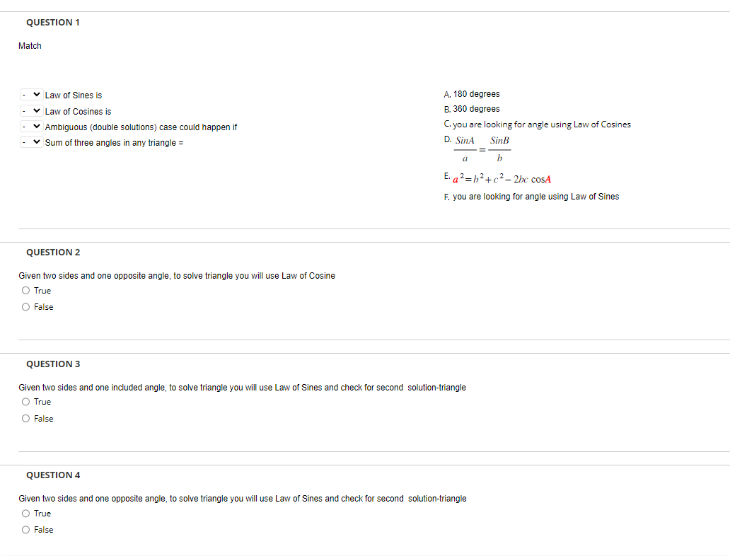This screenshot has height=556, width=730.
Task: Open dropdown for 'Sum of three angles'
Action: point(30,142)
